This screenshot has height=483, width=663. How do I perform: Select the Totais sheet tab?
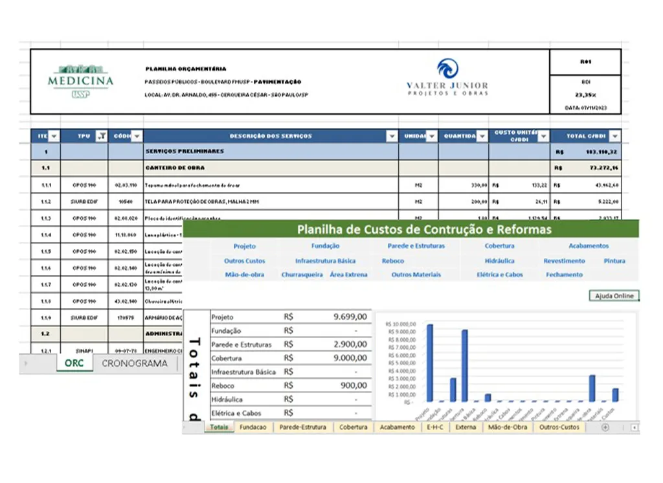pyautogui.click(x=219, y=427)
